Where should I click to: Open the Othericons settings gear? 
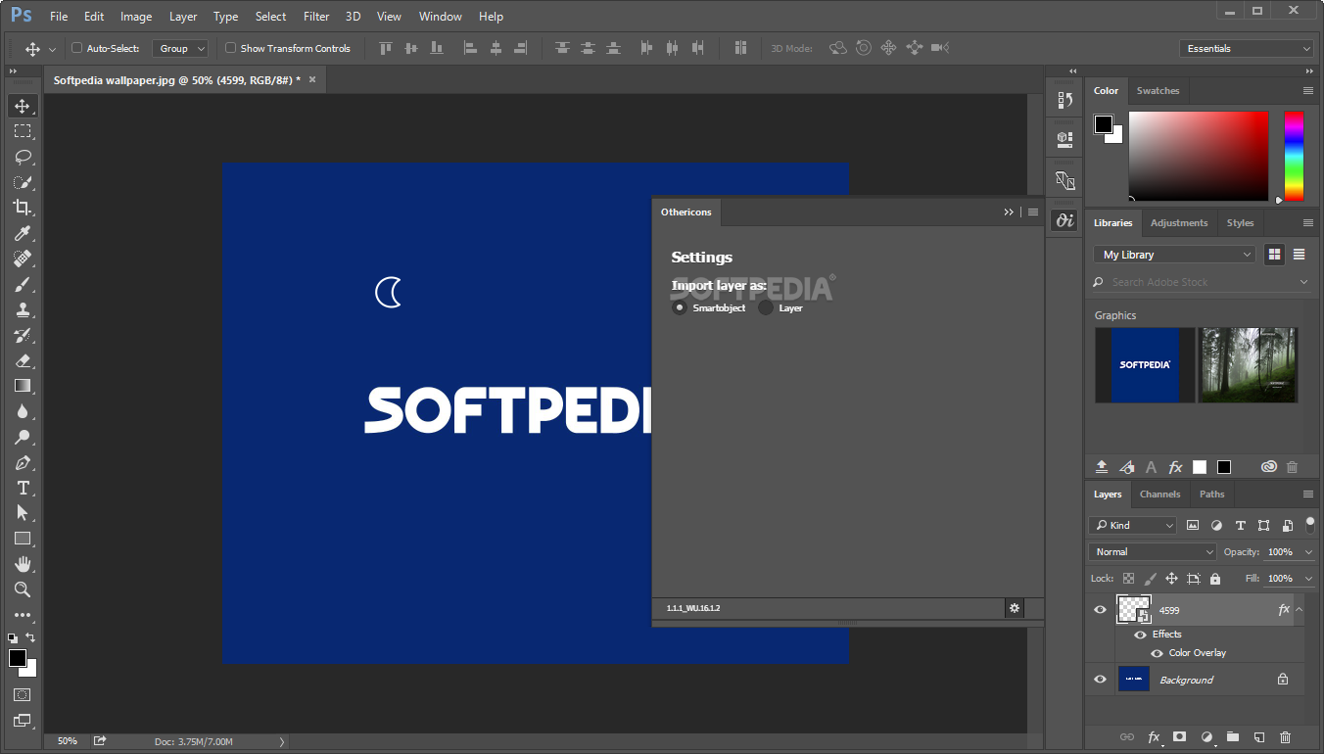click(1015, 608)
